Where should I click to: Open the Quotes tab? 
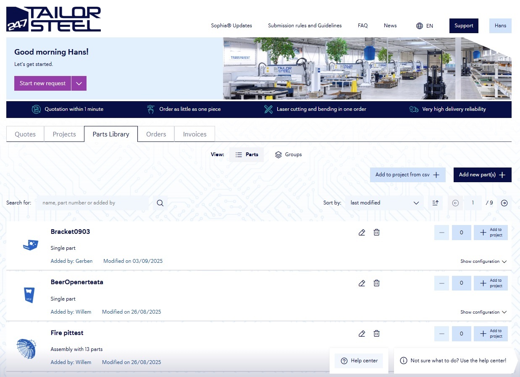[x=25, y=134]
